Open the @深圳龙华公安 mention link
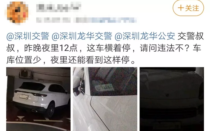210x131 pixels. click(145, 36)
